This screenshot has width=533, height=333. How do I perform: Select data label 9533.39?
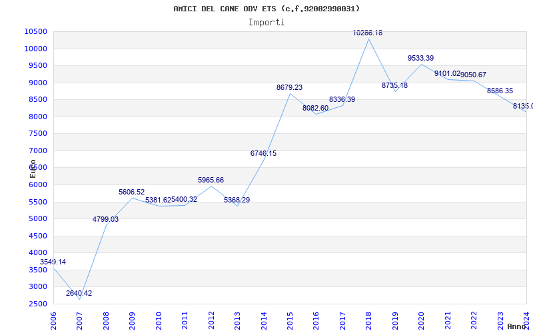coord(421,58)
